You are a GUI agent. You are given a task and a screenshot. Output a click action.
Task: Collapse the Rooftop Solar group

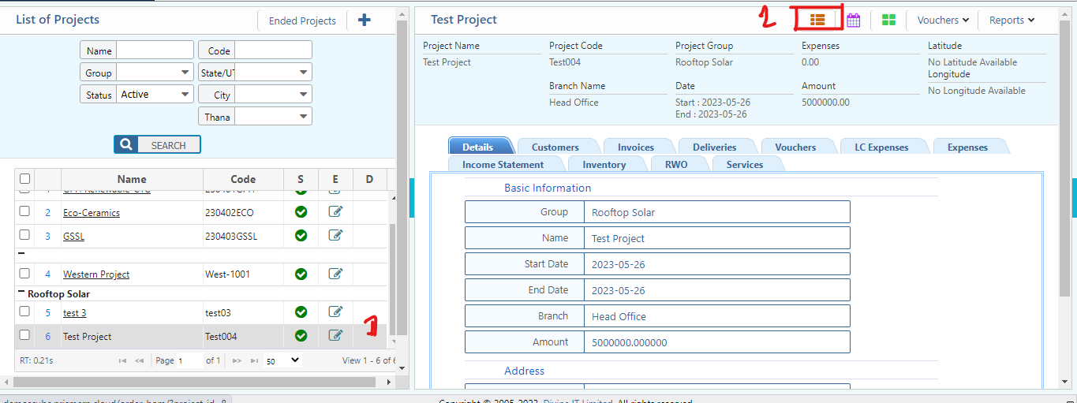tap(21, 293)
